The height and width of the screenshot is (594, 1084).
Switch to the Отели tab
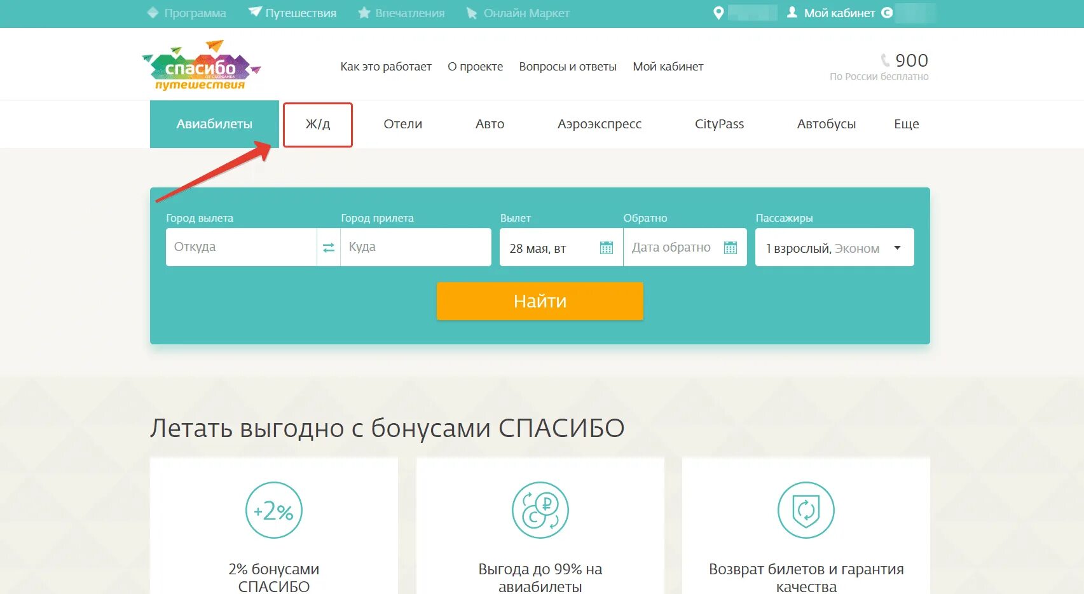point(403,124)
